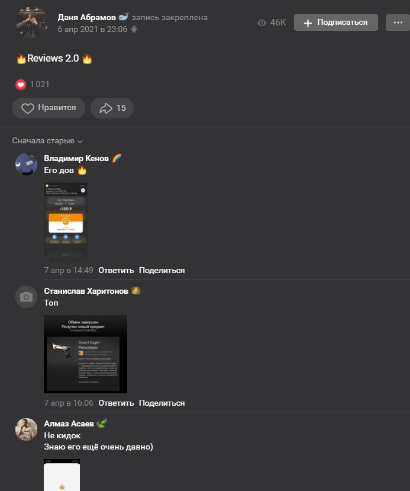The width and height of the screenshot is (410, 491).
Task: Open the three-dots post options menu
Action: (x=398, y=23)
